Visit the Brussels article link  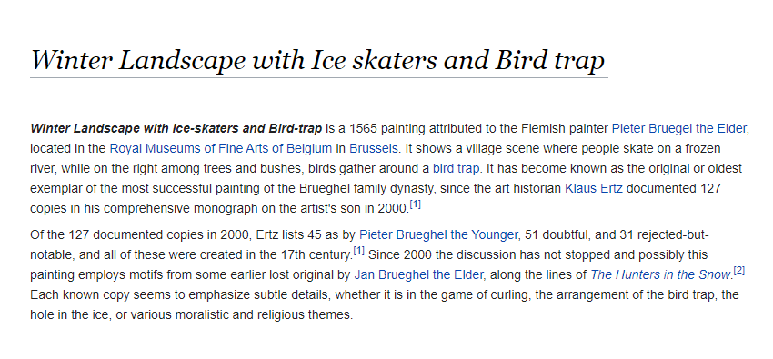pyautogui.click(x=374, y=149)
